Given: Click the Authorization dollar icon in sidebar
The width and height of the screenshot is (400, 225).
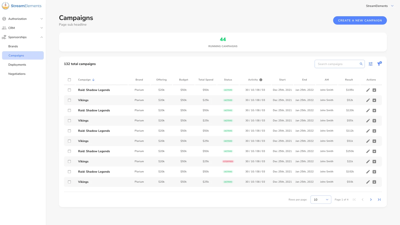Looking at the screenshot, I should (x=4, y=19).
